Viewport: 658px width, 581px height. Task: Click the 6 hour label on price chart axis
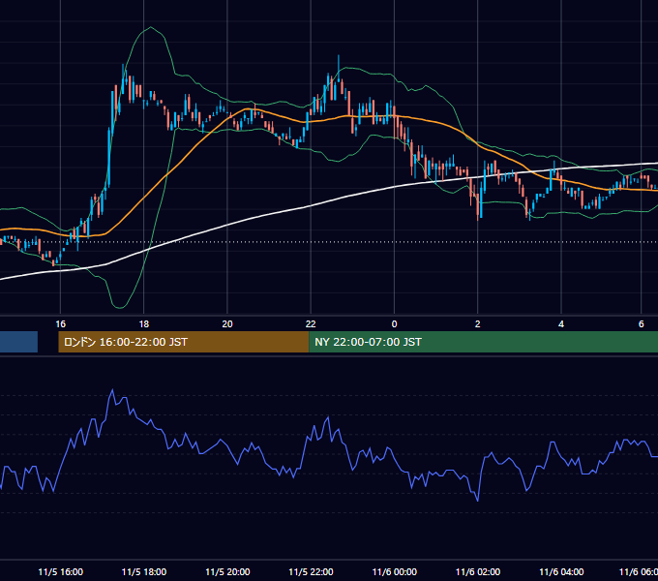click(x=642, y=324)
